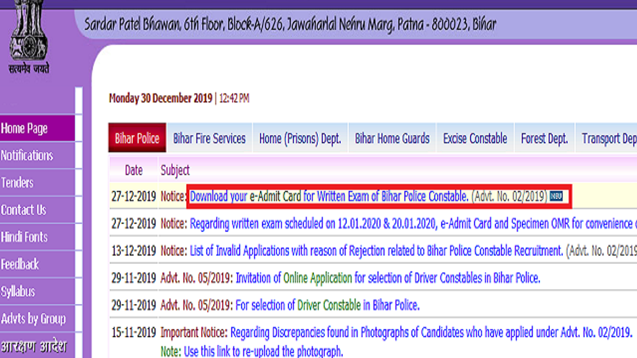The image size is (637, 358).
Task: Click the Download your e-Admit Card link
Action: click(x=329, y=197)
